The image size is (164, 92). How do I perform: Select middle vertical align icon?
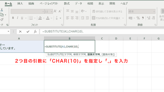pos(72,11)
